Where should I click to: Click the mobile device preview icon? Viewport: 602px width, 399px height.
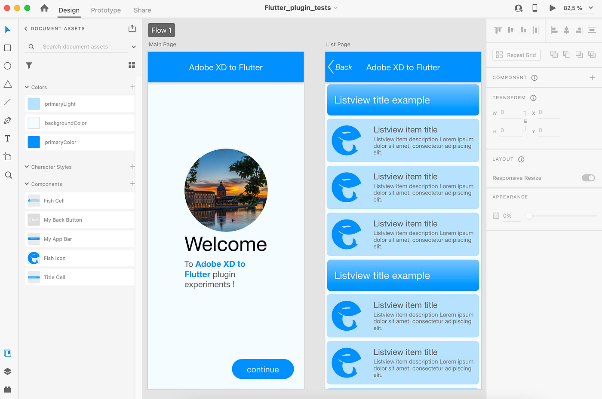tap(534, 8)
